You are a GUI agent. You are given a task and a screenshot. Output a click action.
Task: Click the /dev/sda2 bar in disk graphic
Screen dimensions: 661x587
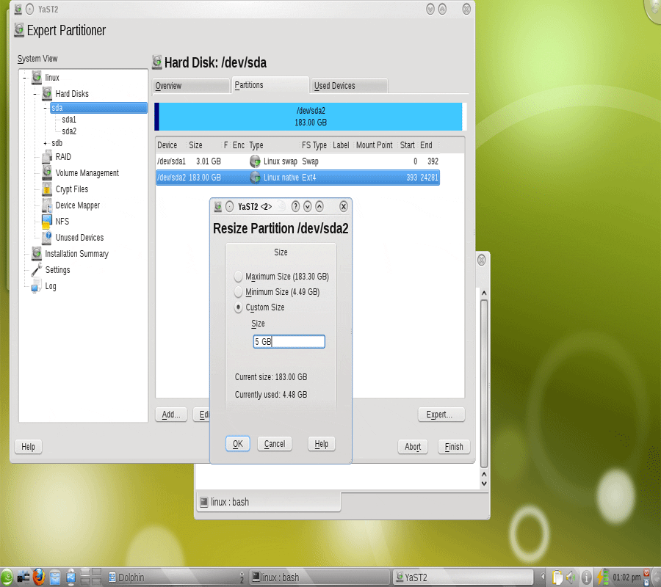pyautogui.click(x=311, y=117)
